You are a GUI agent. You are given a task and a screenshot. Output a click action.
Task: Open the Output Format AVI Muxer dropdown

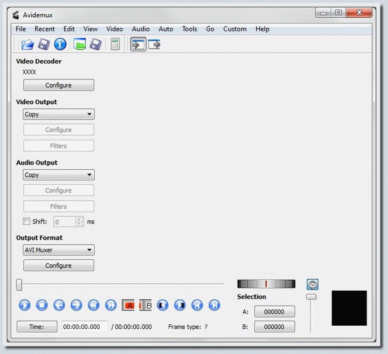(59, 250)
